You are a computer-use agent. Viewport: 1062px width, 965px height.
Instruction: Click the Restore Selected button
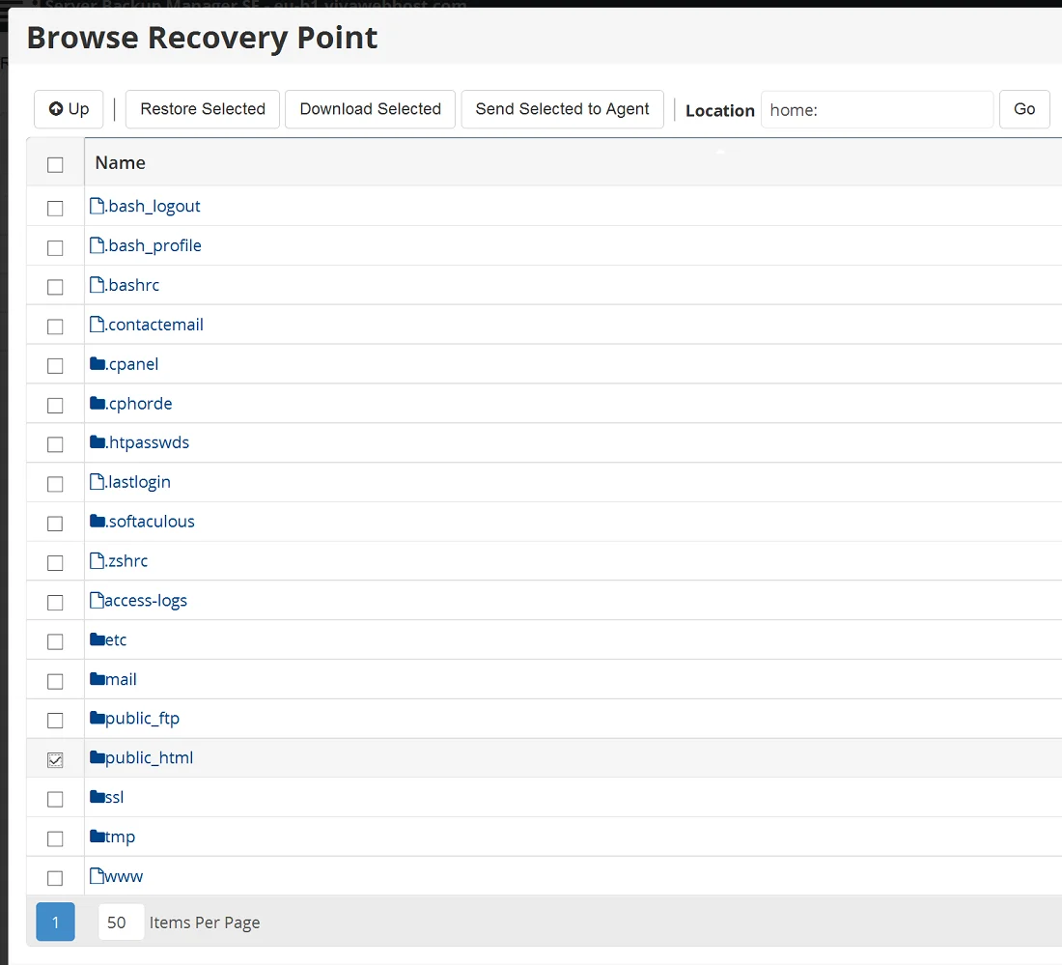coord(202,109)
